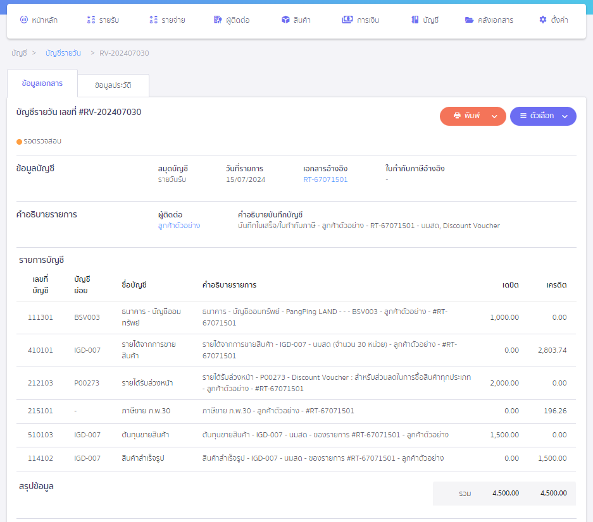Open the รายจ่าย menu
The height and width of the screenshot is (522, 593).
point(167,20)
